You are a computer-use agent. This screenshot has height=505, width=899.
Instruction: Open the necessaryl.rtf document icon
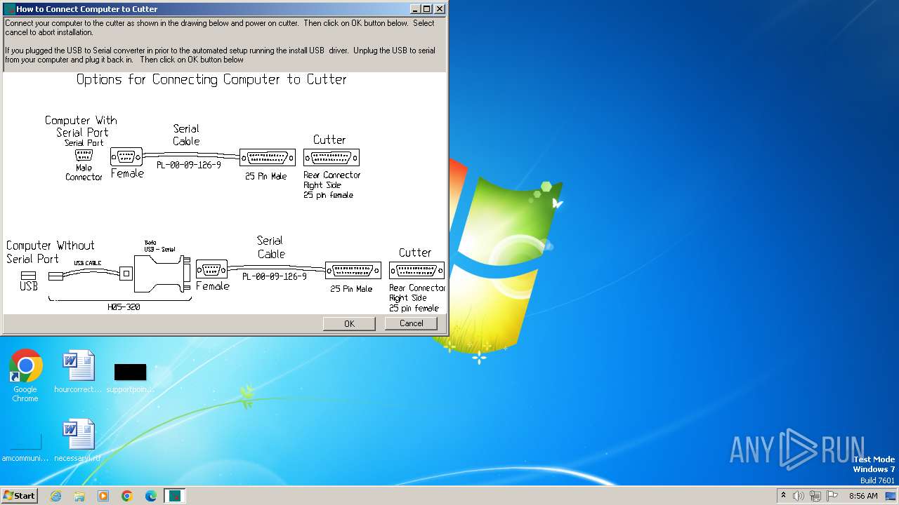pos(78,440)
